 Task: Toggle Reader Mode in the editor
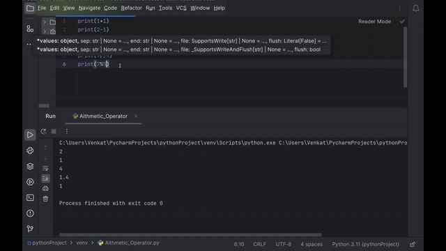(x=374, y=22)
